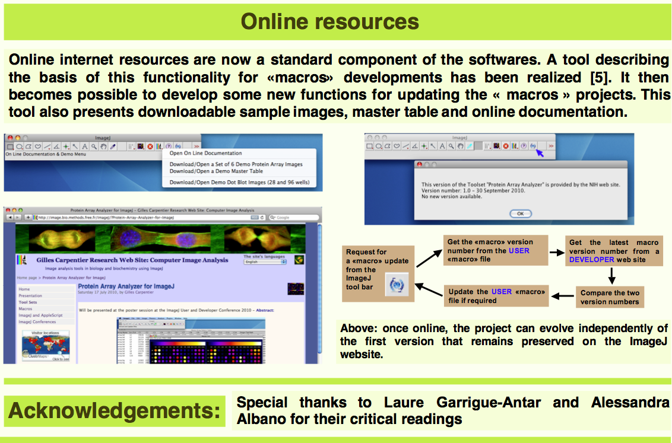Screen dimensions: 672x443
Task: Click 'Home page' breadcrumb link
Action: (x=27, y=278)
